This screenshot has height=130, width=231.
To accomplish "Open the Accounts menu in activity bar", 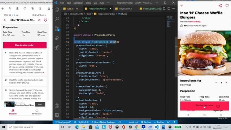I will (57, 106).
